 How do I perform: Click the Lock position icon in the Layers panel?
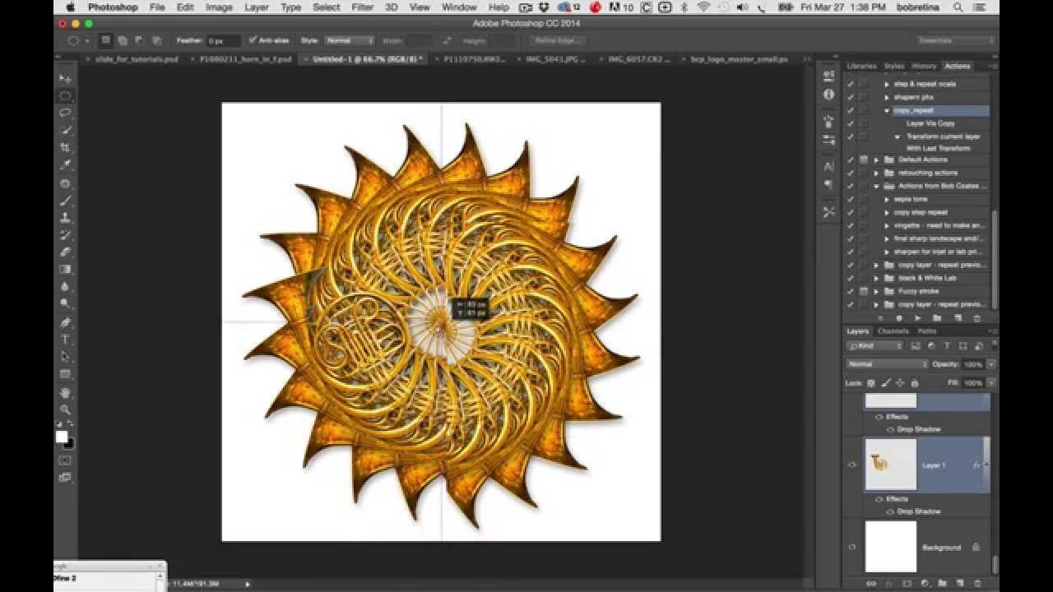tap(900, 383)
